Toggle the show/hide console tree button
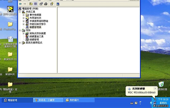The image size is (170, 108). coord(35,4)
